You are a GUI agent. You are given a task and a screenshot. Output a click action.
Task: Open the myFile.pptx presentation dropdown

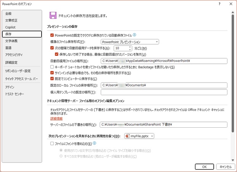[139, 136]
